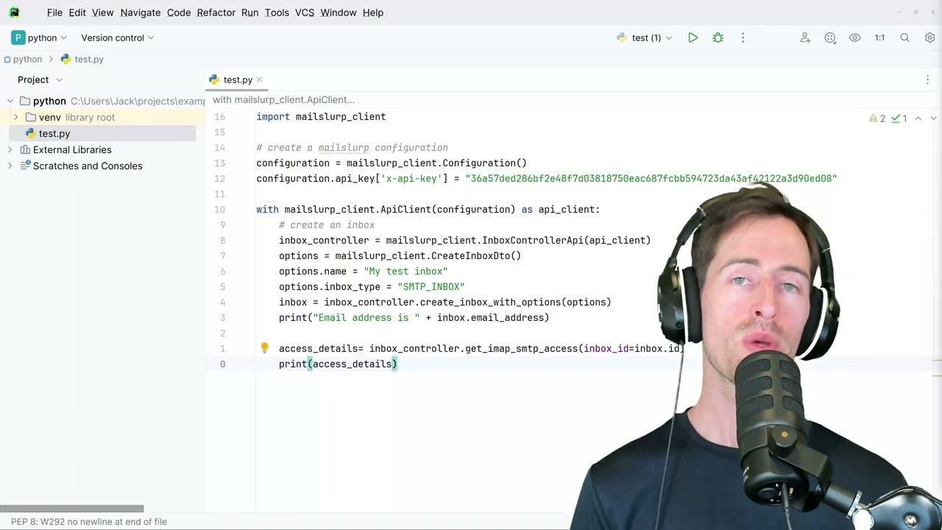The width and height of the screenshot is (942, 530).
Task: Click the python folder icon in project tree
Action: [24, 101]
